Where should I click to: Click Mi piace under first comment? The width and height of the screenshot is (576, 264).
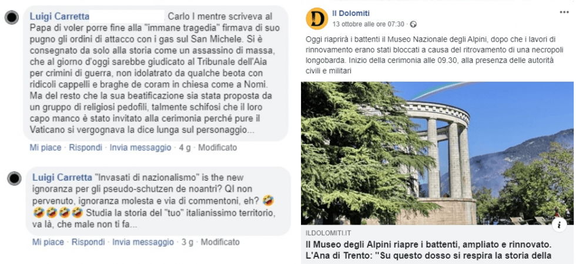pyautogui.click(x=46, y=148)
